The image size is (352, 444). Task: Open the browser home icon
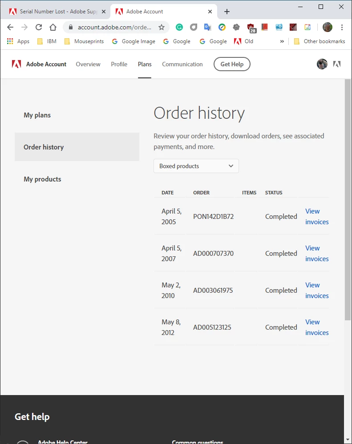point(53,27)
